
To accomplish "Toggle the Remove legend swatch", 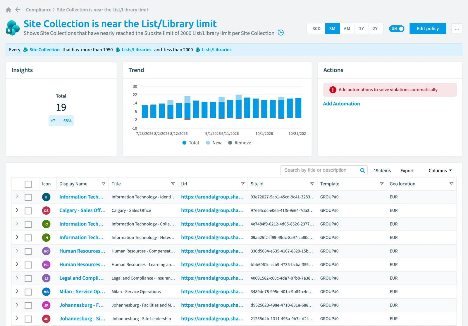I will 230,143.
